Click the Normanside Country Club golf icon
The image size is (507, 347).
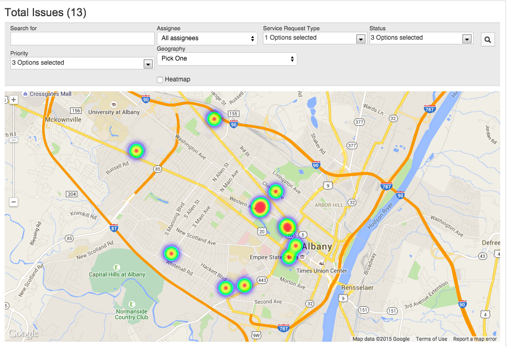[132, 304]
